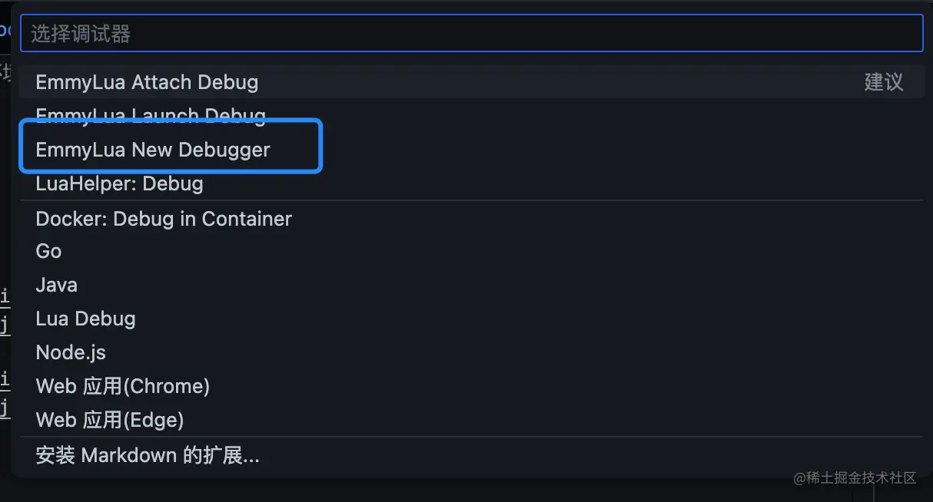This screenshot has width=933, height=502.
Task: Select Java from the debugger list
Action: coord(56,285)
